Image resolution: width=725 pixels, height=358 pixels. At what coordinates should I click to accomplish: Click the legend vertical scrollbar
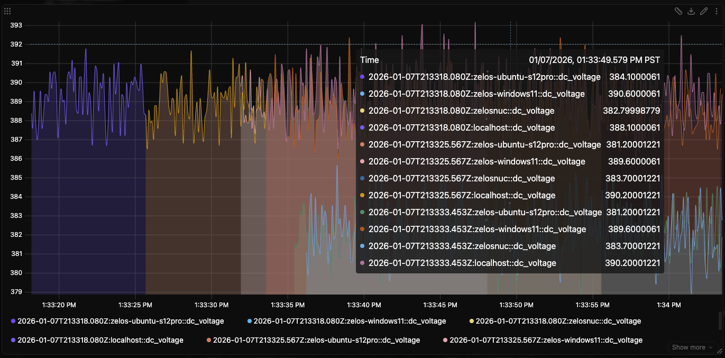pos(719,320)
